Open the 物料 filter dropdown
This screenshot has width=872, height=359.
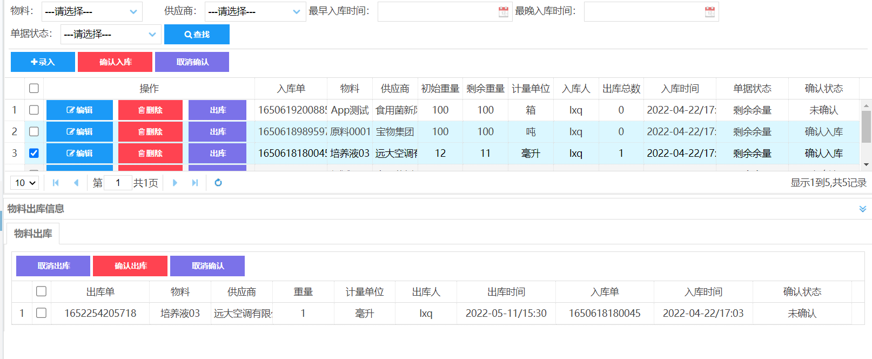(92, 11)
